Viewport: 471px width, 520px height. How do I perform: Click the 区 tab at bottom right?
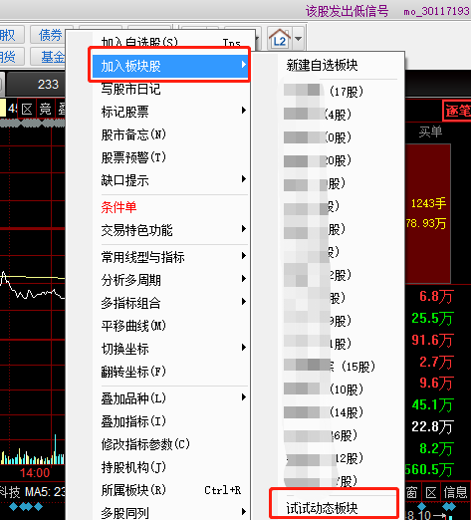click(431, 492)
